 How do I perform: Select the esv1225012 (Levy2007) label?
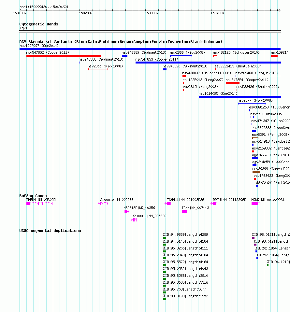coord(203,80)
